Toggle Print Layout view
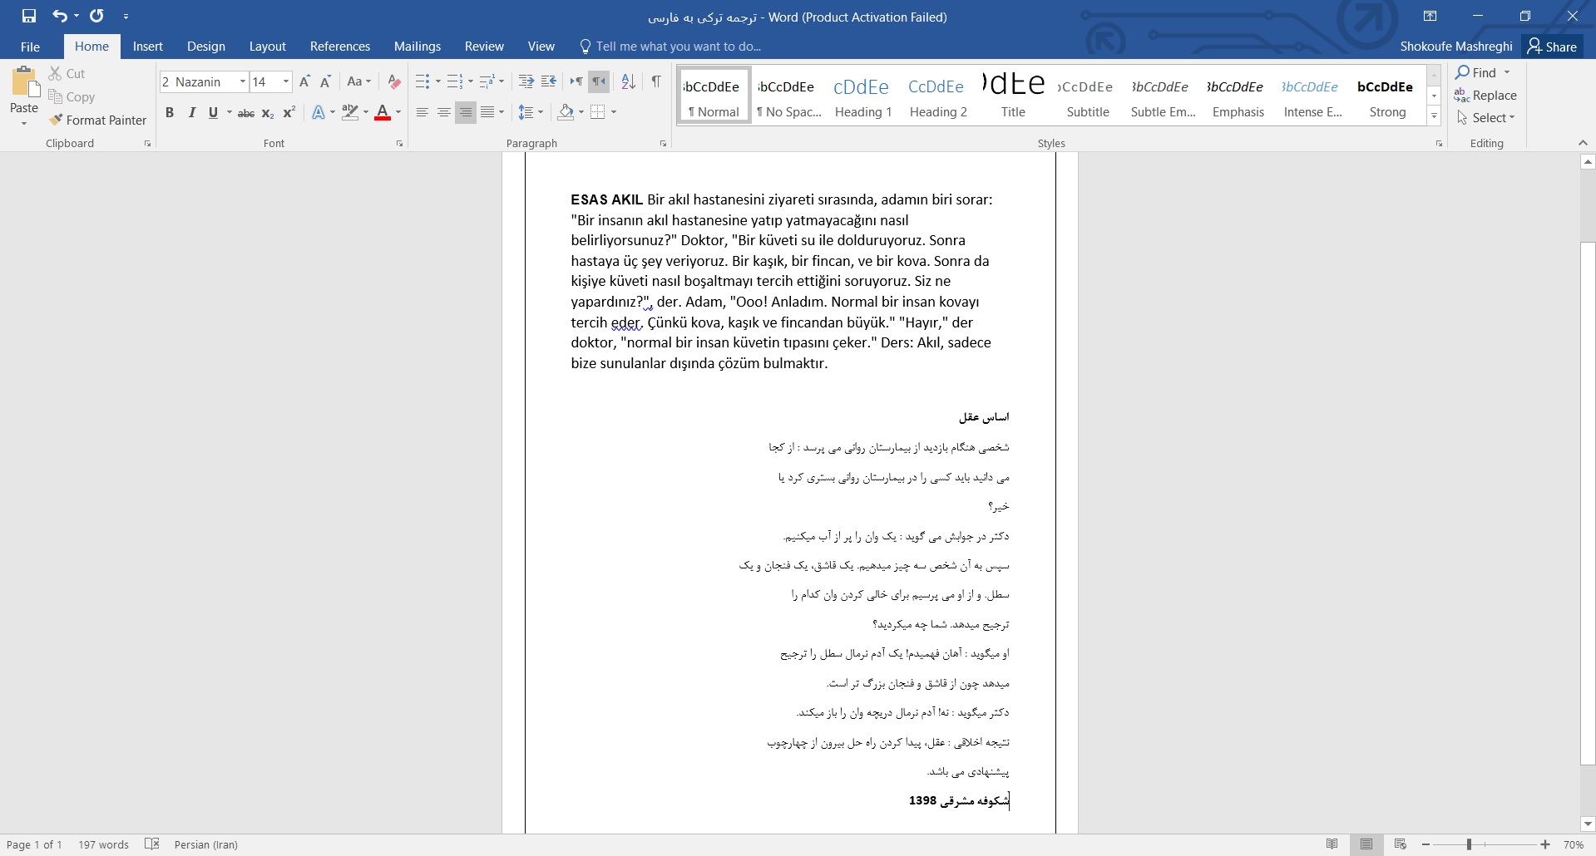The width and height of the screenshot is (1596, 856). point(1366,844)
